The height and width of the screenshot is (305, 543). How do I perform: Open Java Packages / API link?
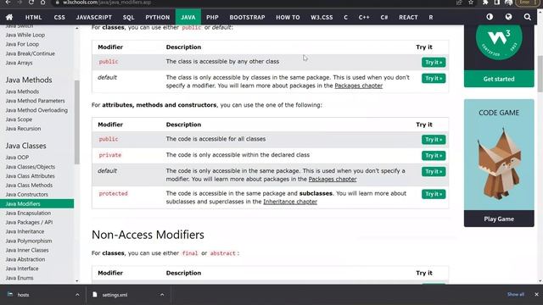tap(29, 222)
